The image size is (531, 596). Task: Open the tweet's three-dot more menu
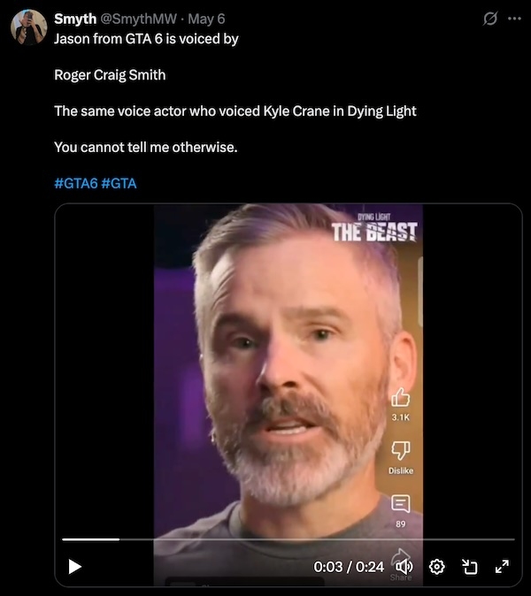click(x=514, y=19)
